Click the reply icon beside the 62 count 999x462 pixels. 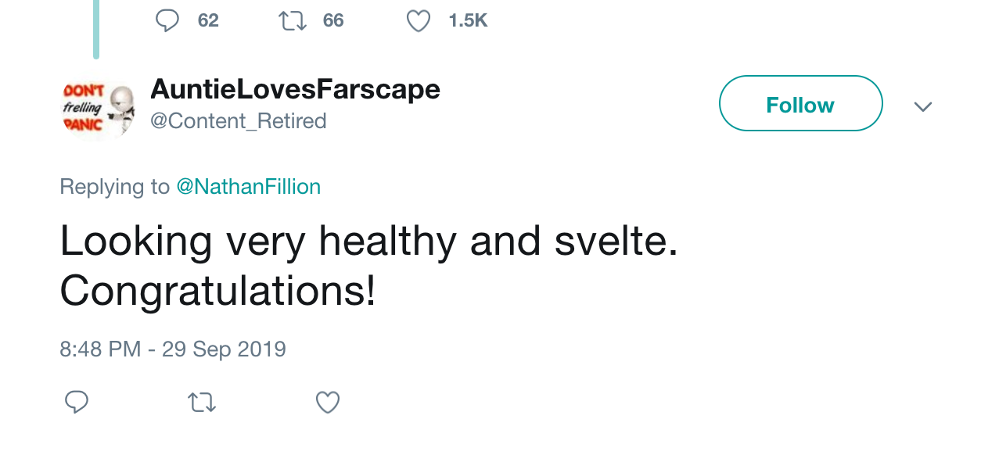167,20
